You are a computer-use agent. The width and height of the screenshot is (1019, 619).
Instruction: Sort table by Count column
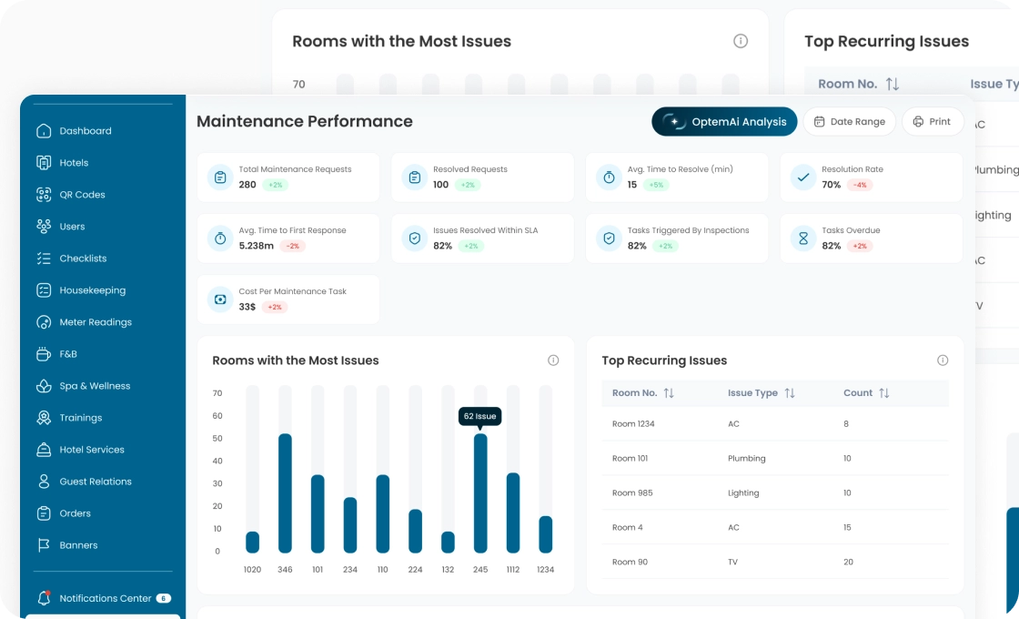point(884,393)
